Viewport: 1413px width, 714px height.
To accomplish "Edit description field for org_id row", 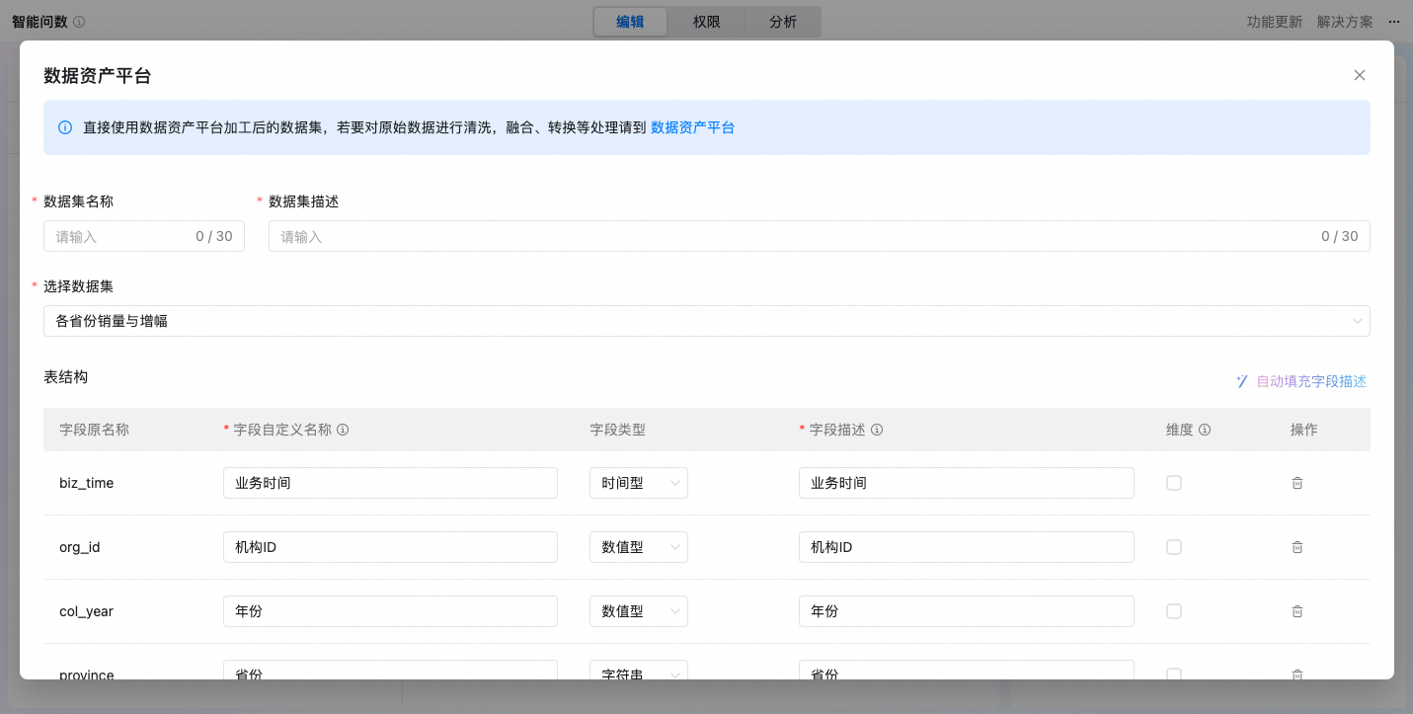I will pos(967,547).
